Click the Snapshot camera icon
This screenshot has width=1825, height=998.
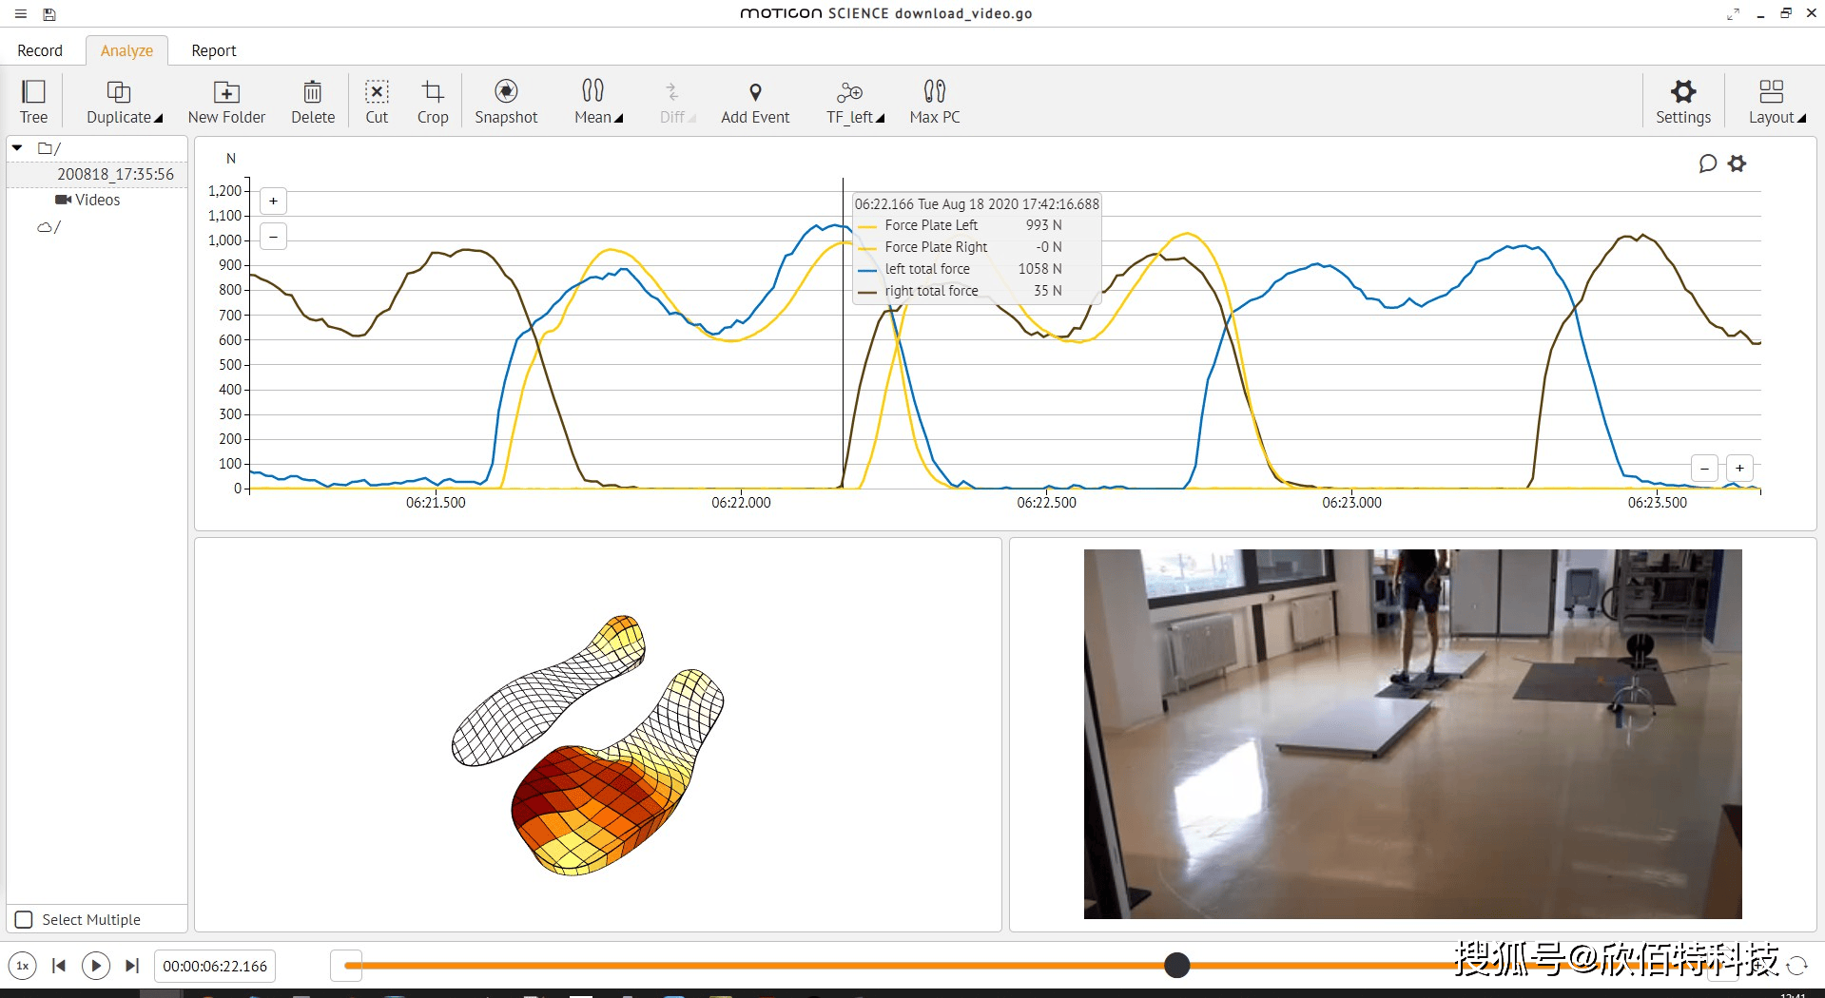506,92
